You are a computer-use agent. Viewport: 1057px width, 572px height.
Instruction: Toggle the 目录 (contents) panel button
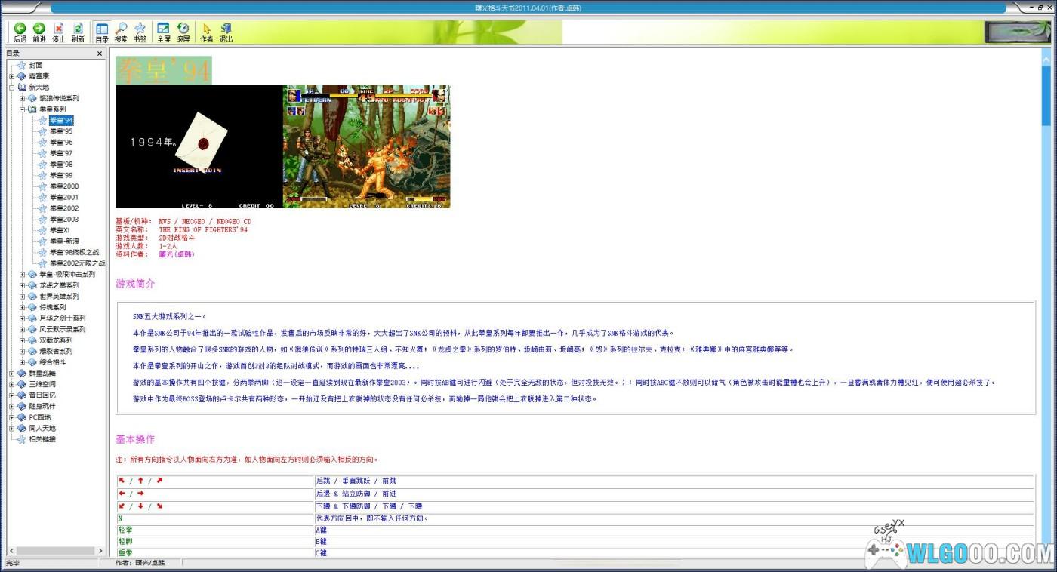tap(101, 32)
